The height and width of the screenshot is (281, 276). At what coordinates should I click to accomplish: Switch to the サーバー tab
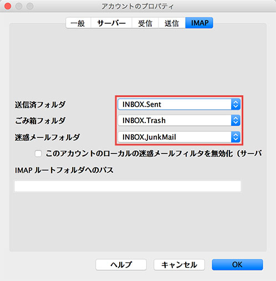[x=111, y=23]
